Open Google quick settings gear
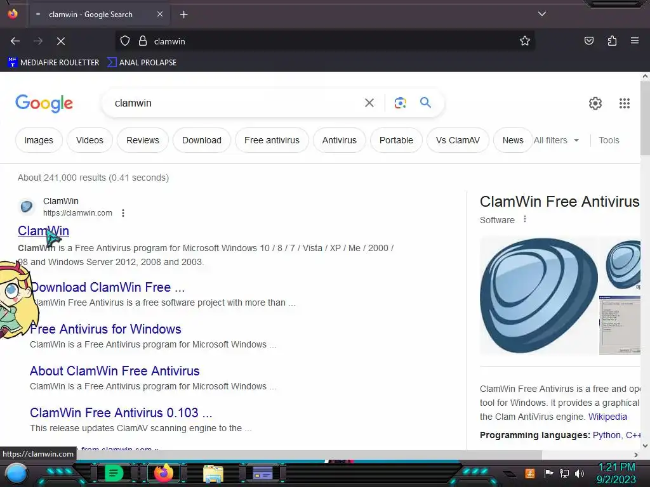650x487 pixels. 595,103
